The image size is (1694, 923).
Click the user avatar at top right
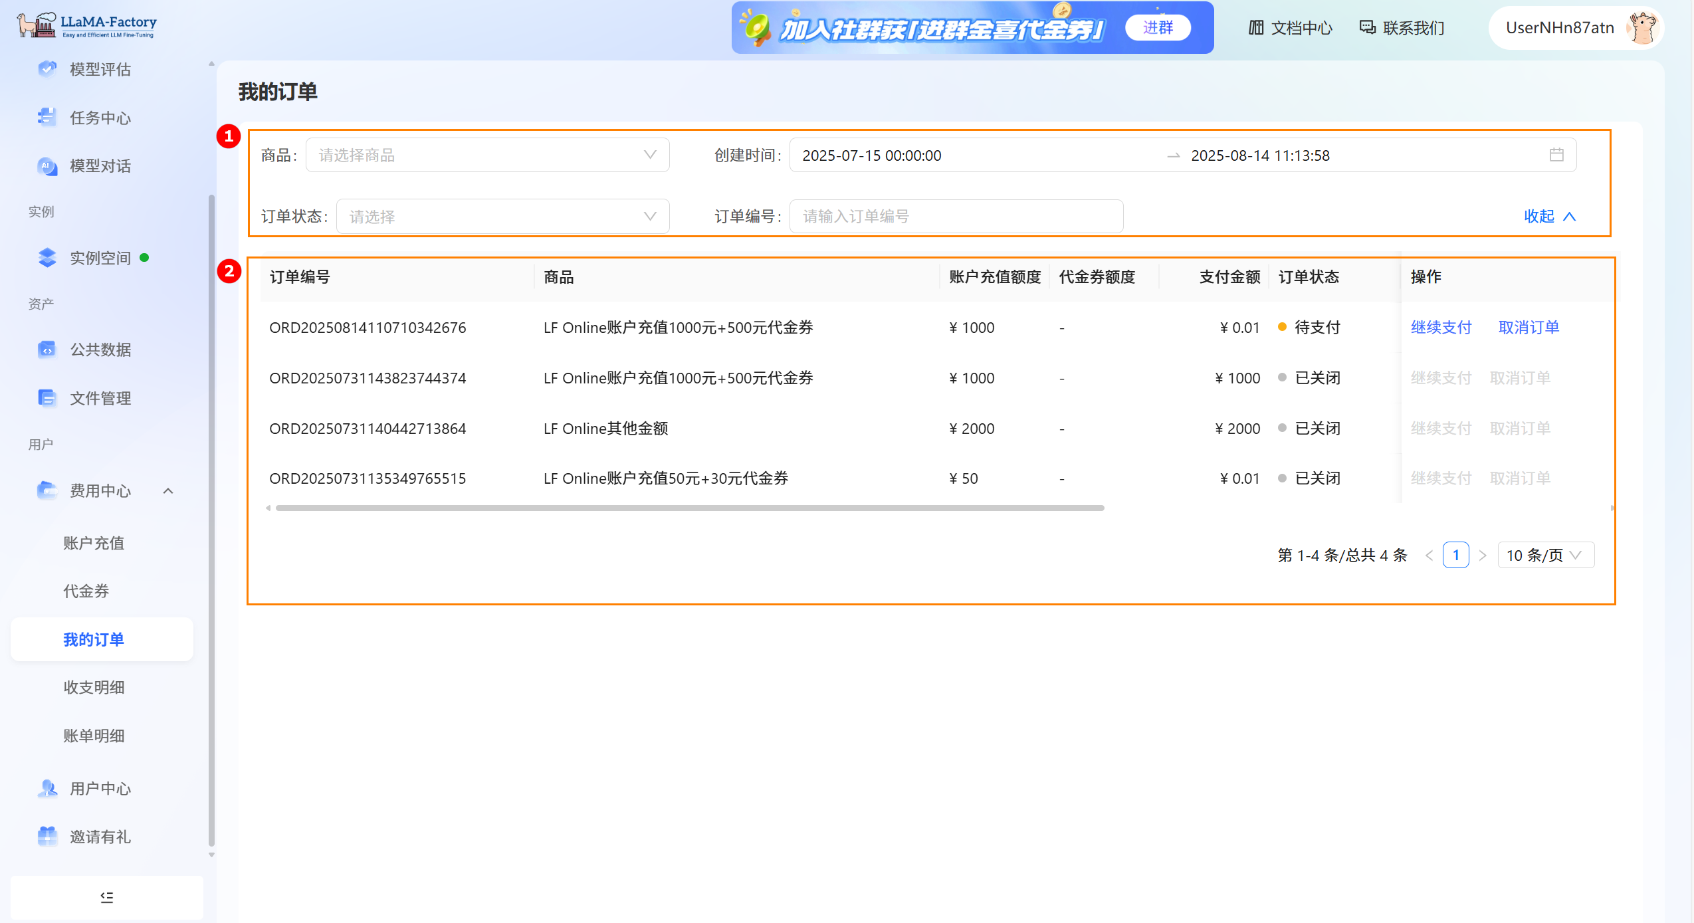(1642, 28)
